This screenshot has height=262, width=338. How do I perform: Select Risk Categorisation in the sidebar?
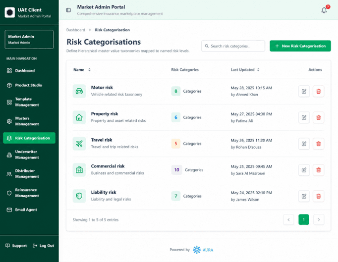tap(29, 138)
